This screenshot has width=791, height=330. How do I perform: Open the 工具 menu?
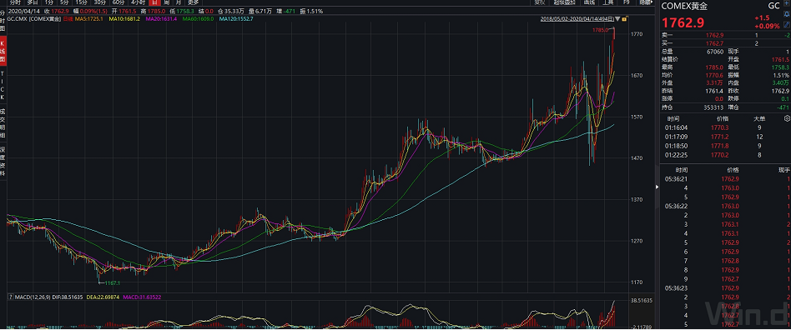click(608, 2)
